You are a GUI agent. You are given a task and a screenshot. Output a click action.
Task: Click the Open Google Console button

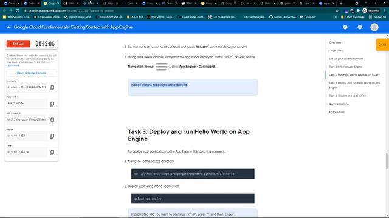point(32,73)
